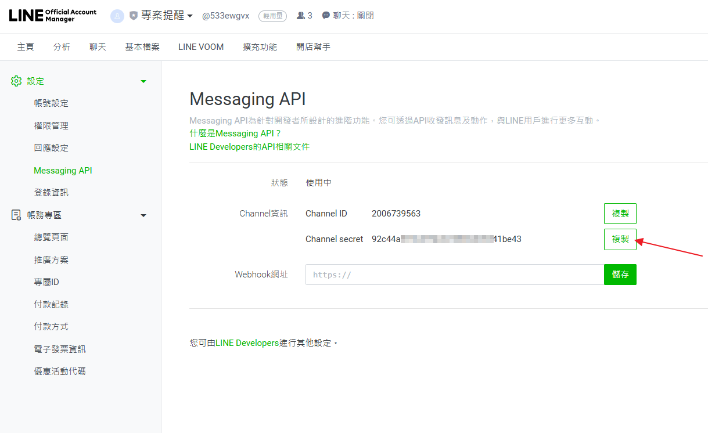Open 總覽頁面 under 帳務專區

coord(51,237)
